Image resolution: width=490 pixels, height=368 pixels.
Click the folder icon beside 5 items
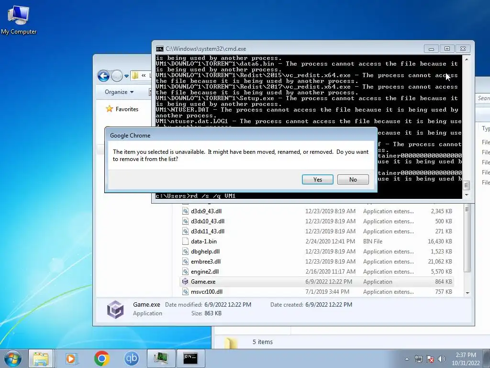click(231, 342)
